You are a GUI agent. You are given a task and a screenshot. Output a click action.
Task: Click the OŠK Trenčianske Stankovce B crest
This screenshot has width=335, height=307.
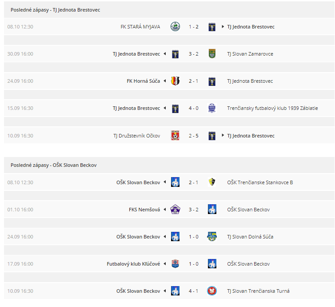pyautogui.click(x=212, y=182)
